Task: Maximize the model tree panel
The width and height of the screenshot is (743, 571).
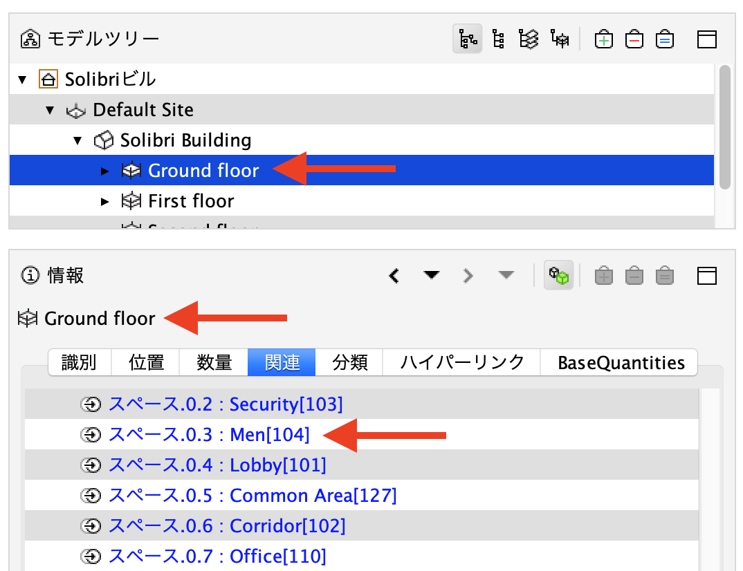Action: pyautogui.click(x=706, y=39)
